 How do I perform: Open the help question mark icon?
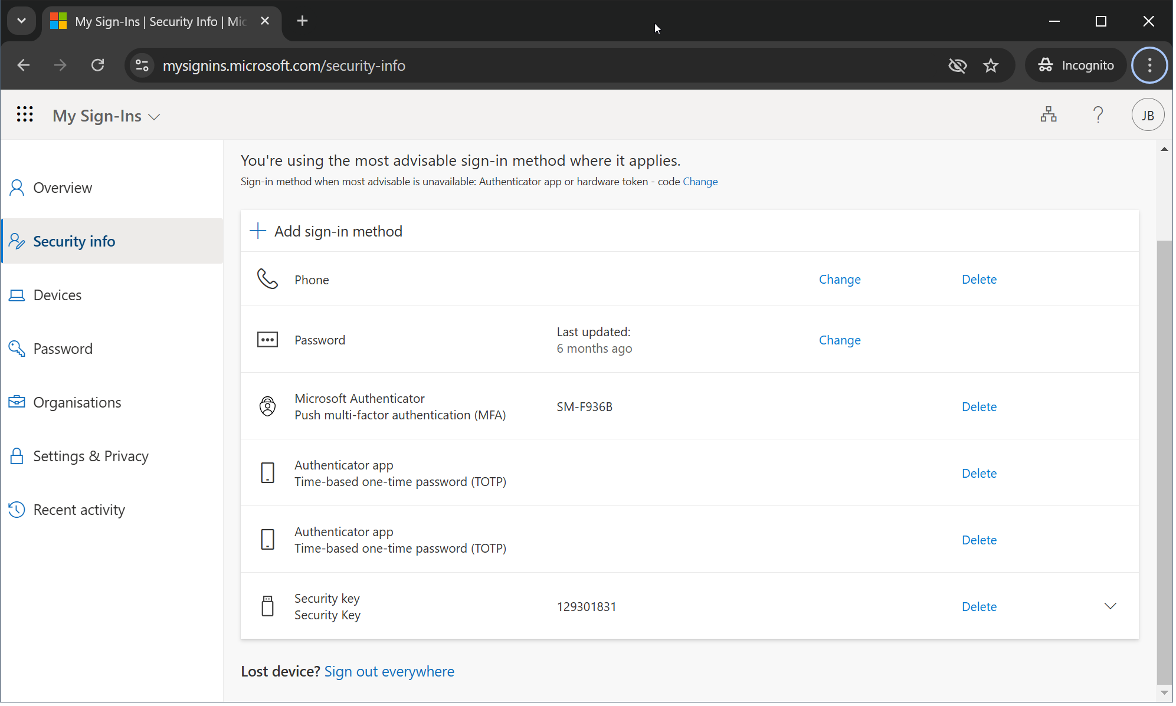tap(1098, 114)
